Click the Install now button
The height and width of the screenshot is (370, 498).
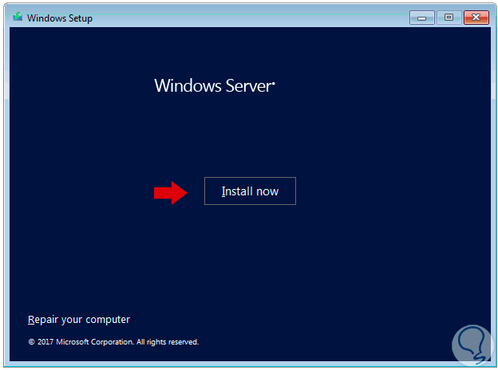(x=250, y=191)
